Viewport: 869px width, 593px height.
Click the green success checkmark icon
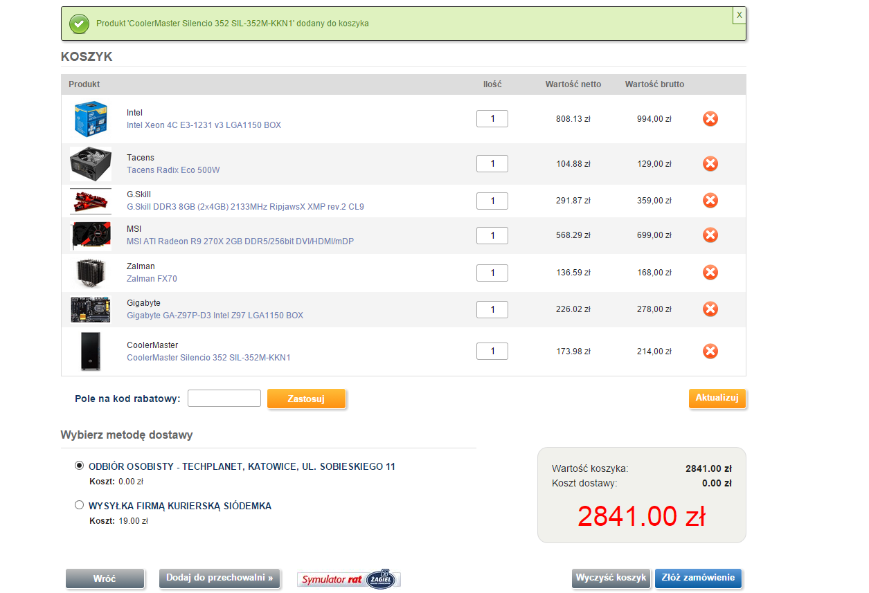click(79, 24)
